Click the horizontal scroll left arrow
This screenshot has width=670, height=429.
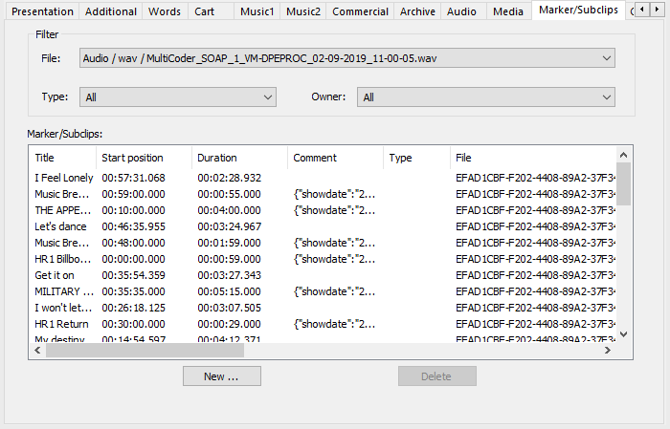(37, 351)
